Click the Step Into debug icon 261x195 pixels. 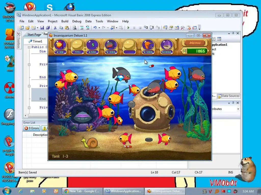[146, 28]
